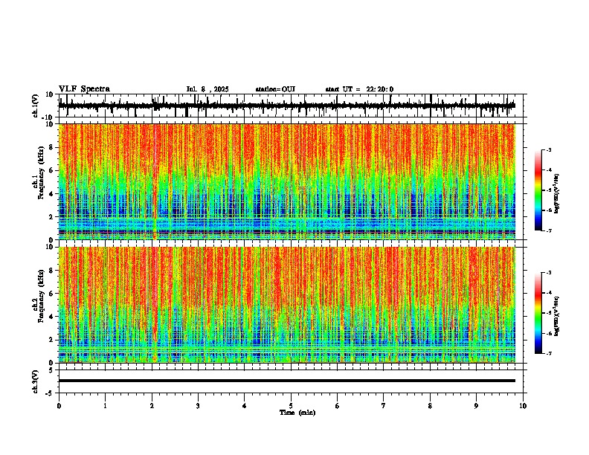Click the "2" tick on ch.2 frequency axis
This screenshot has height=455, width=589.
pos(51,340)
